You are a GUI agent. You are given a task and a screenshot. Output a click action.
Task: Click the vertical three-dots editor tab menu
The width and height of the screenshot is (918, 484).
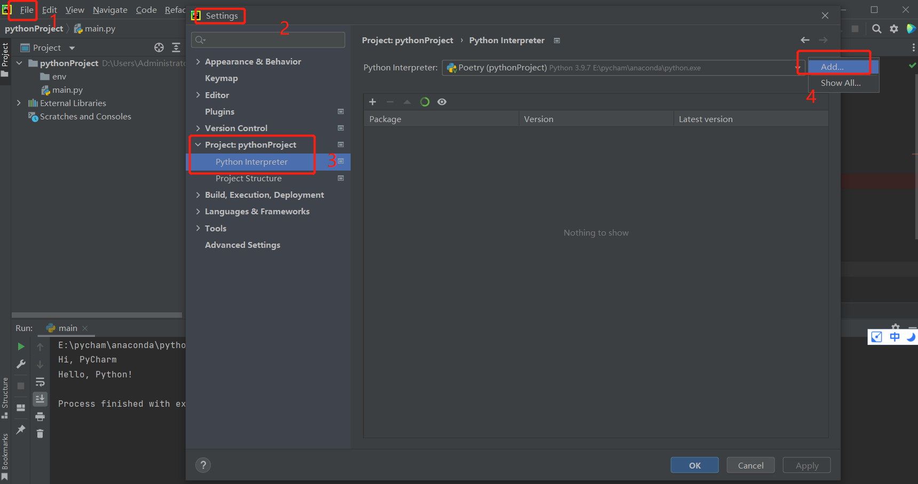[x=913, y=47]
